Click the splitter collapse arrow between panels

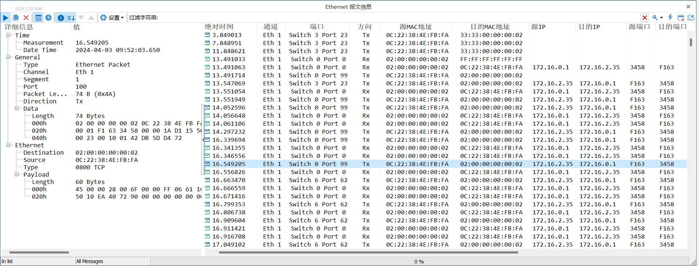pyautogui.click(x=204, y=140)
